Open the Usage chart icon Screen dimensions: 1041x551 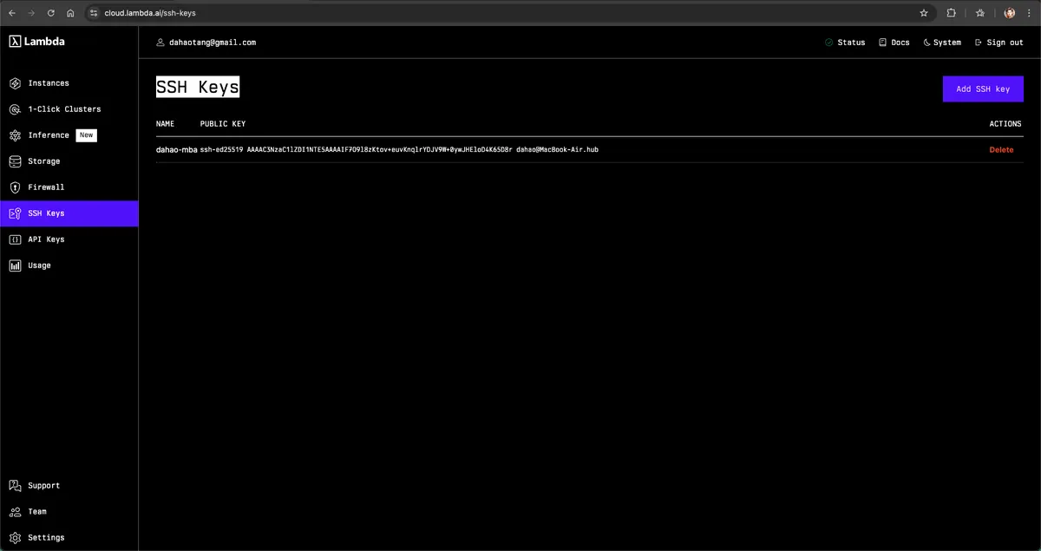coord(15,266)
